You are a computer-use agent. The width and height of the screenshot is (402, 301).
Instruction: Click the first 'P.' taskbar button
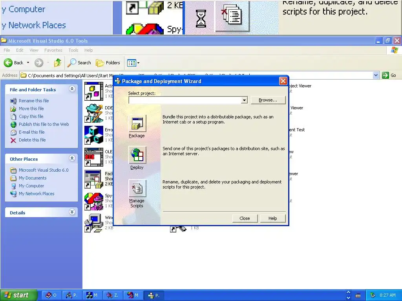[x=71, y=296]
